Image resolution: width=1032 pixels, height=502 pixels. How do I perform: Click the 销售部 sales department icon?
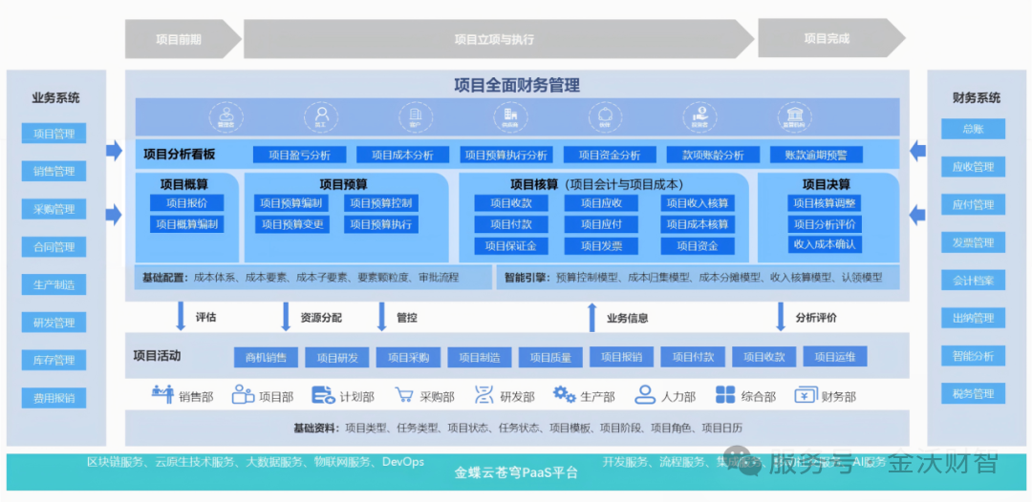162,395
